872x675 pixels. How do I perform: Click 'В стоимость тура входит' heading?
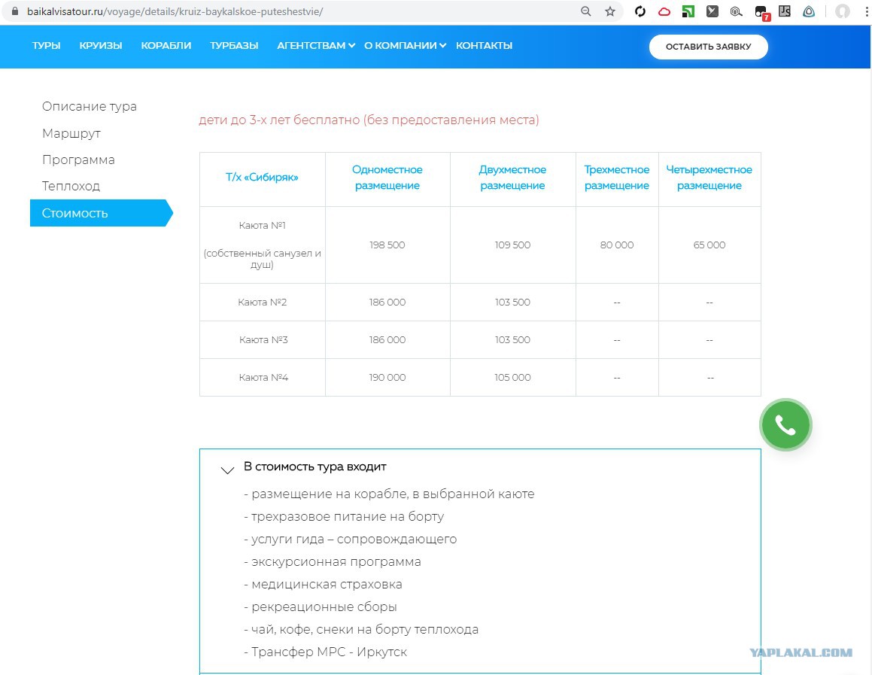[314, 467]
